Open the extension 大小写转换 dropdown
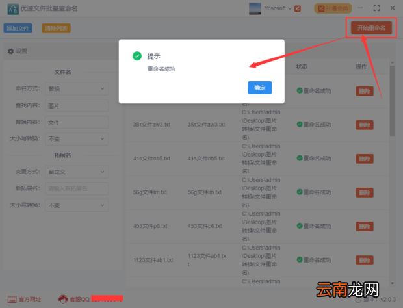This screenshot has width=403, height=308. (77, 205)
